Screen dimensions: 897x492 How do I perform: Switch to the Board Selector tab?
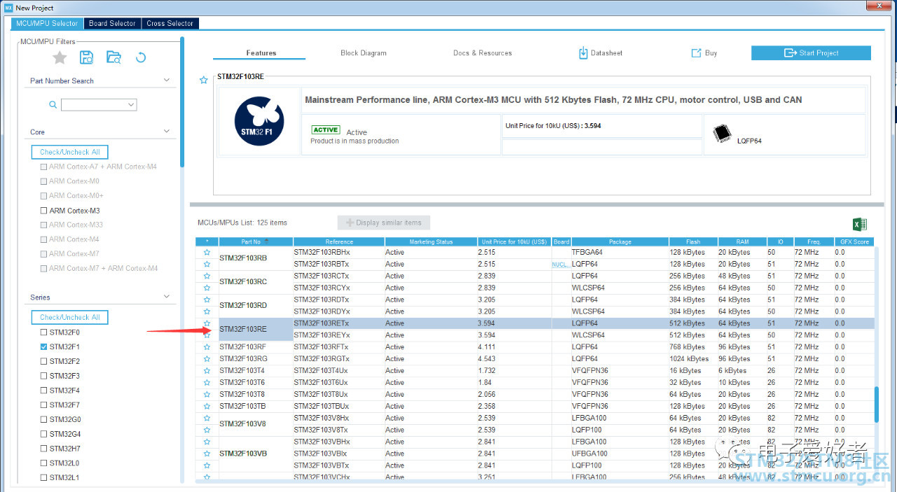coord(112,23)
